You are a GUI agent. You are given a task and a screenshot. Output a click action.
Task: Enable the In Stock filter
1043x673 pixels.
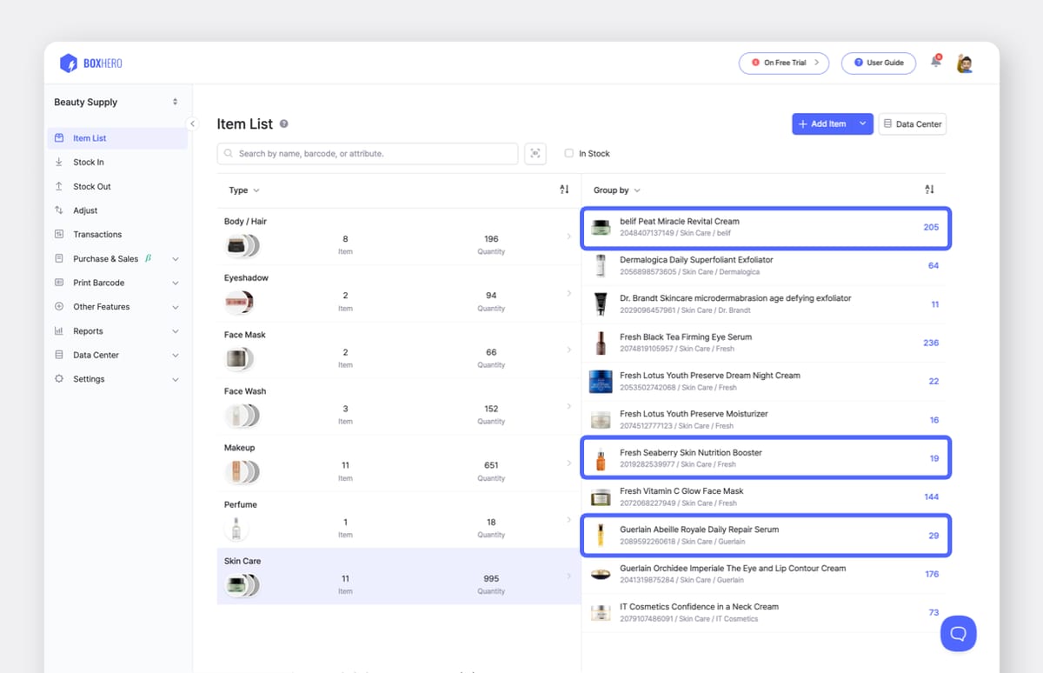[568, 153]
